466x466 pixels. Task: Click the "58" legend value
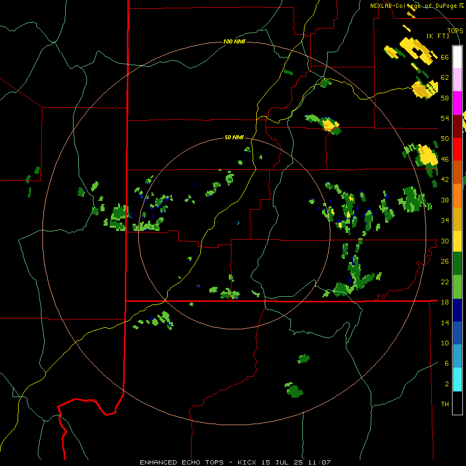tap(445, 98)
